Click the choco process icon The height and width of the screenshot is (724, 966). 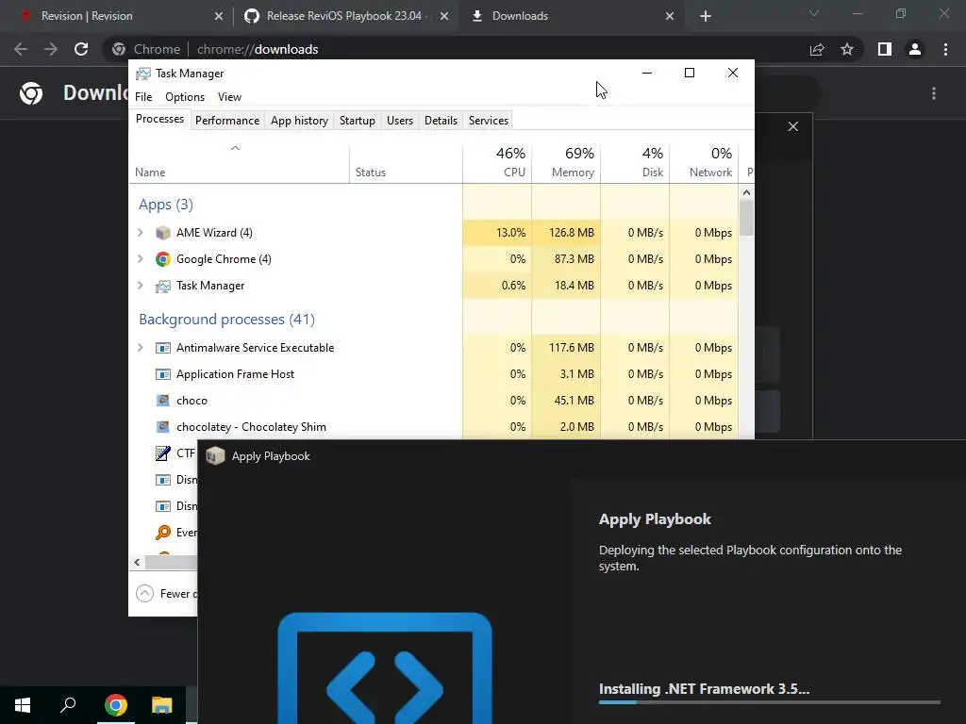click(162, 401)
